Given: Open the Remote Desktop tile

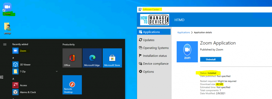Looking at the screenshot, I should click(x=72, y=85).
